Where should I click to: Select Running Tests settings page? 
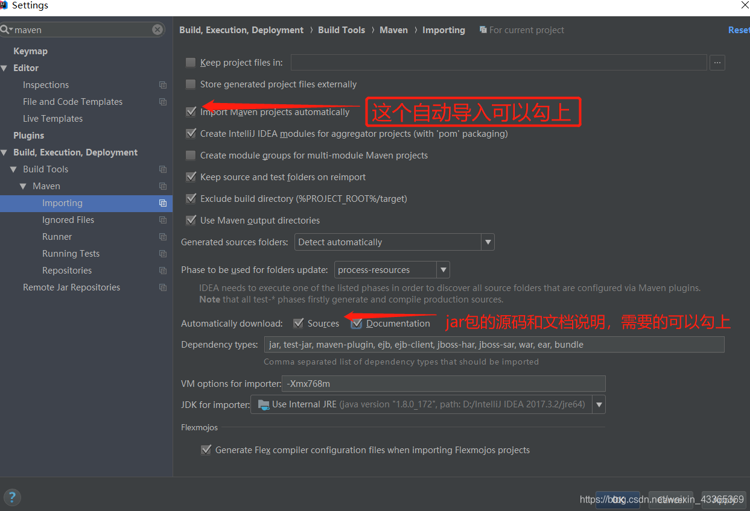pyautogui.click(x=71, y=254)
